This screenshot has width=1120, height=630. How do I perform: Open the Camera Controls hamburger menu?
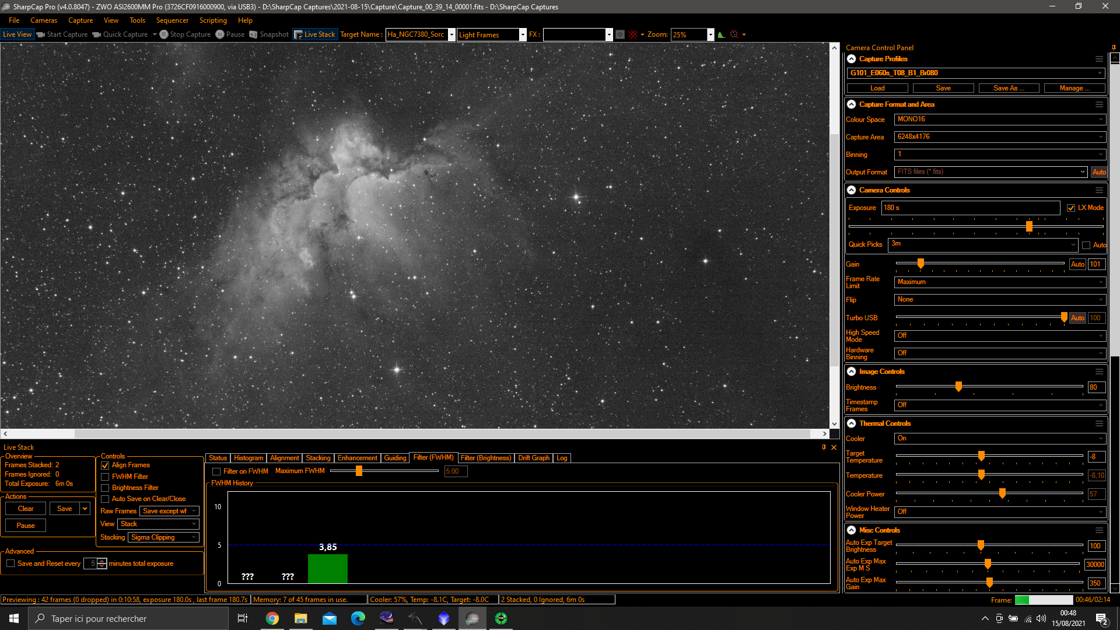(1099, 190)
